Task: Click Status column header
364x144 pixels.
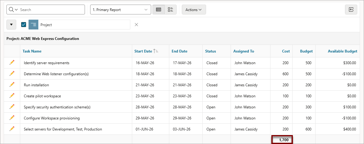Action: click(211, 51)
